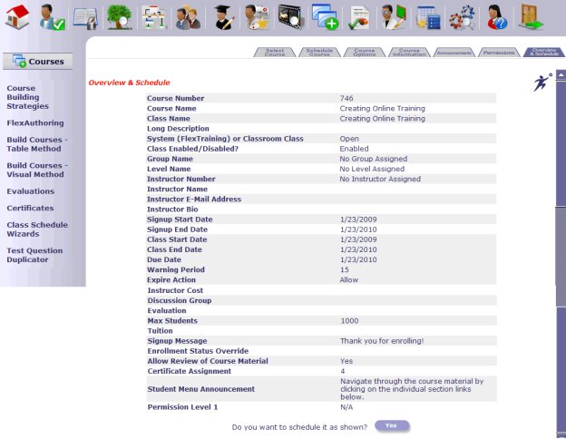Click the Max Students value 1000
566x439 pixels.
click(349, 320)
